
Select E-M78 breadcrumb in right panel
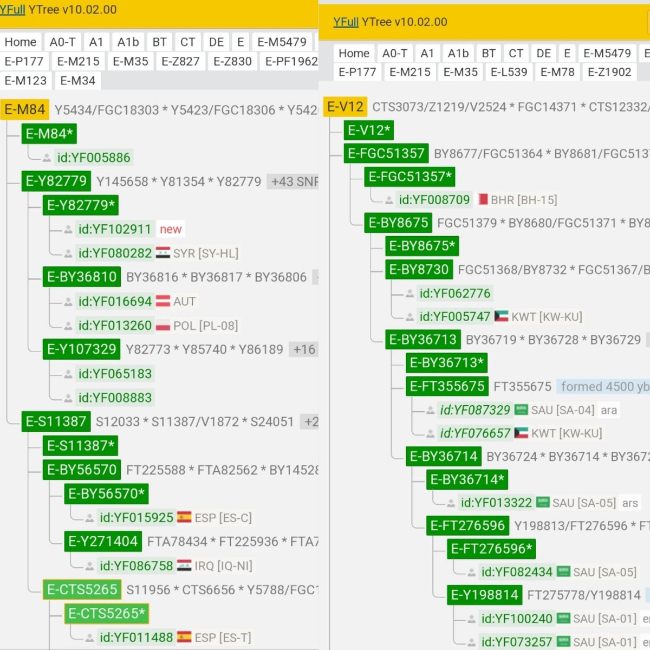coord(557,72)
